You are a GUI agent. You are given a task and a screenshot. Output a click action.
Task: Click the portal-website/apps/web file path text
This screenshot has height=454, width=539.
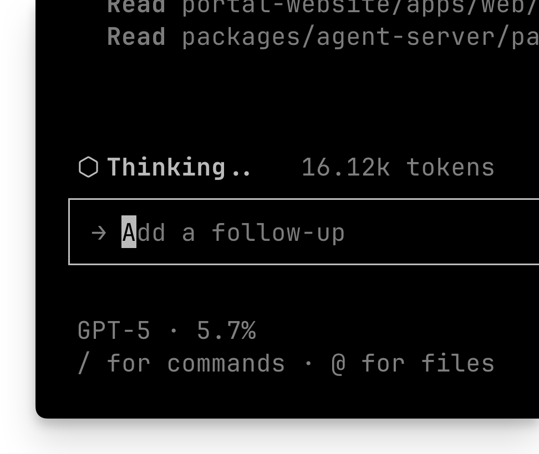[360, 7]
